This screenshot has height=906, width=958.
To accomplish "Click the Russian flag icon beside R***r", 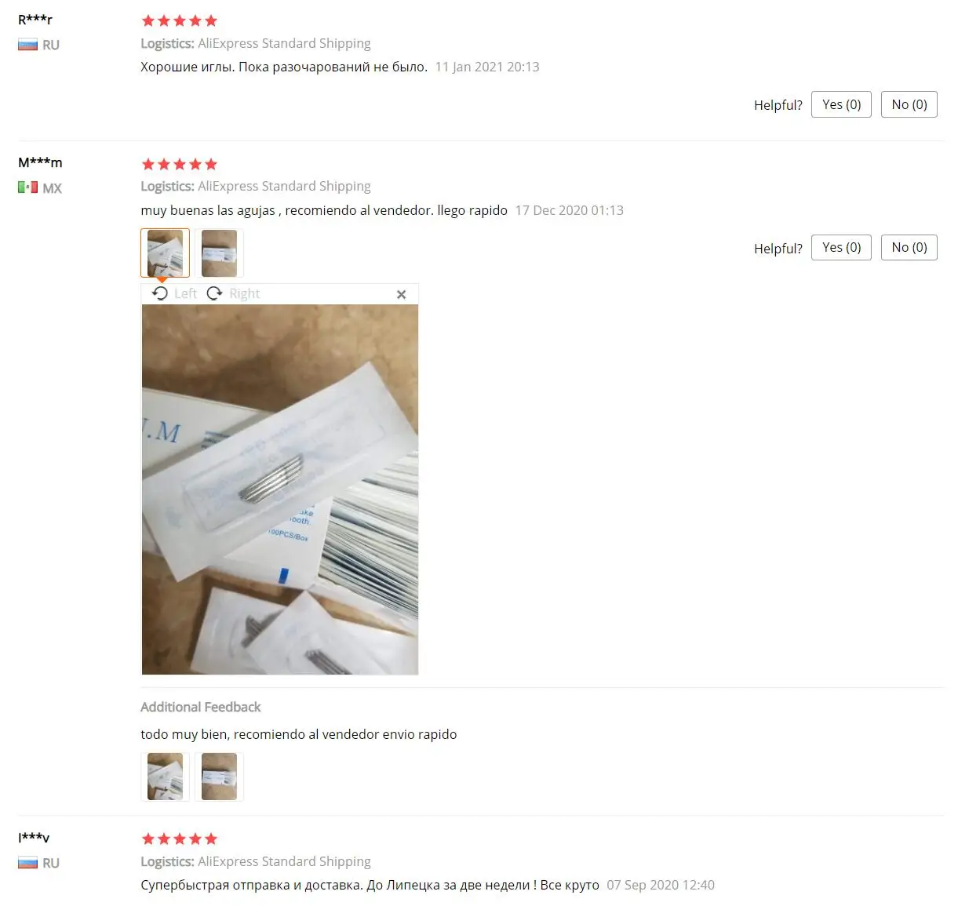I will (28, 45).
